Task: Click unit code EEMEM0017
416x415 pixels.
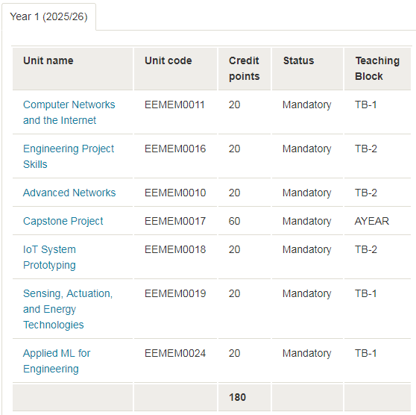Action: pyautogui.click(x=175, y=221)
